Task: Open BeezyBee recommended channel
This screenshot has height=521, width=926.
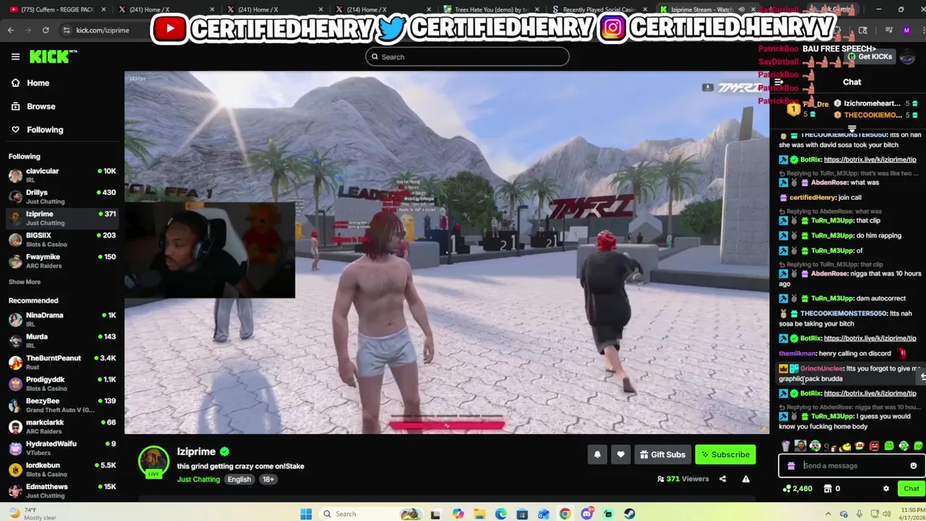Action: 62,405
